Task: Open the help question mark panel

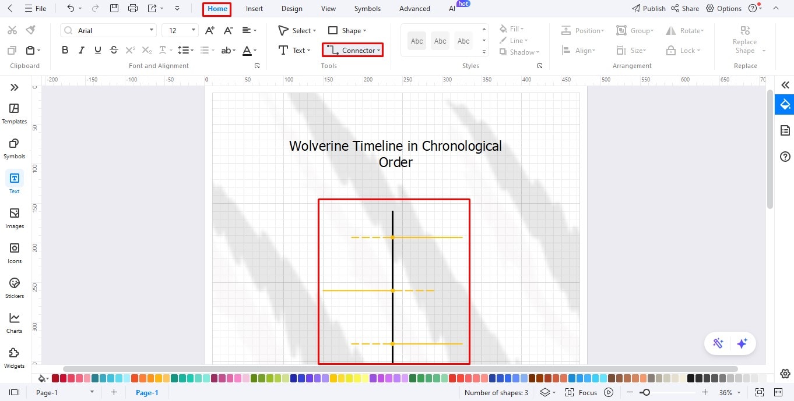Action: (785, 157)
